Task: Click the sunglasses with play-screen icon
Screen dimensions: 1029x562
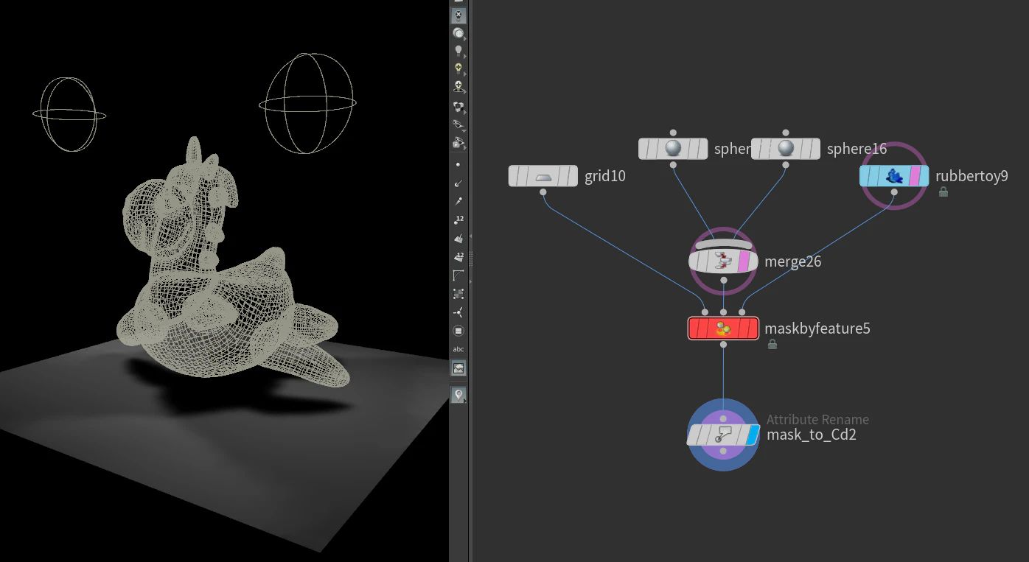Action: point(458,142)
